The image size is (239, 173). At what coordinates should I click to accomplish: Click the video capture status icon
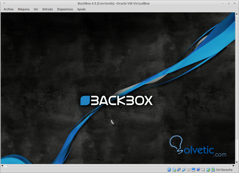[198, 170]
